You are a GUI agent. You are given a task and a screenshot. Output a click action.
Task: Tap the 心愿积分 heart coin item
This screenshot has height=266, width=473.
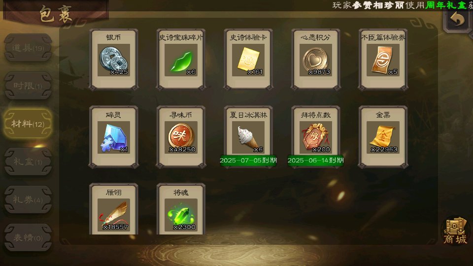click(315, 60)
